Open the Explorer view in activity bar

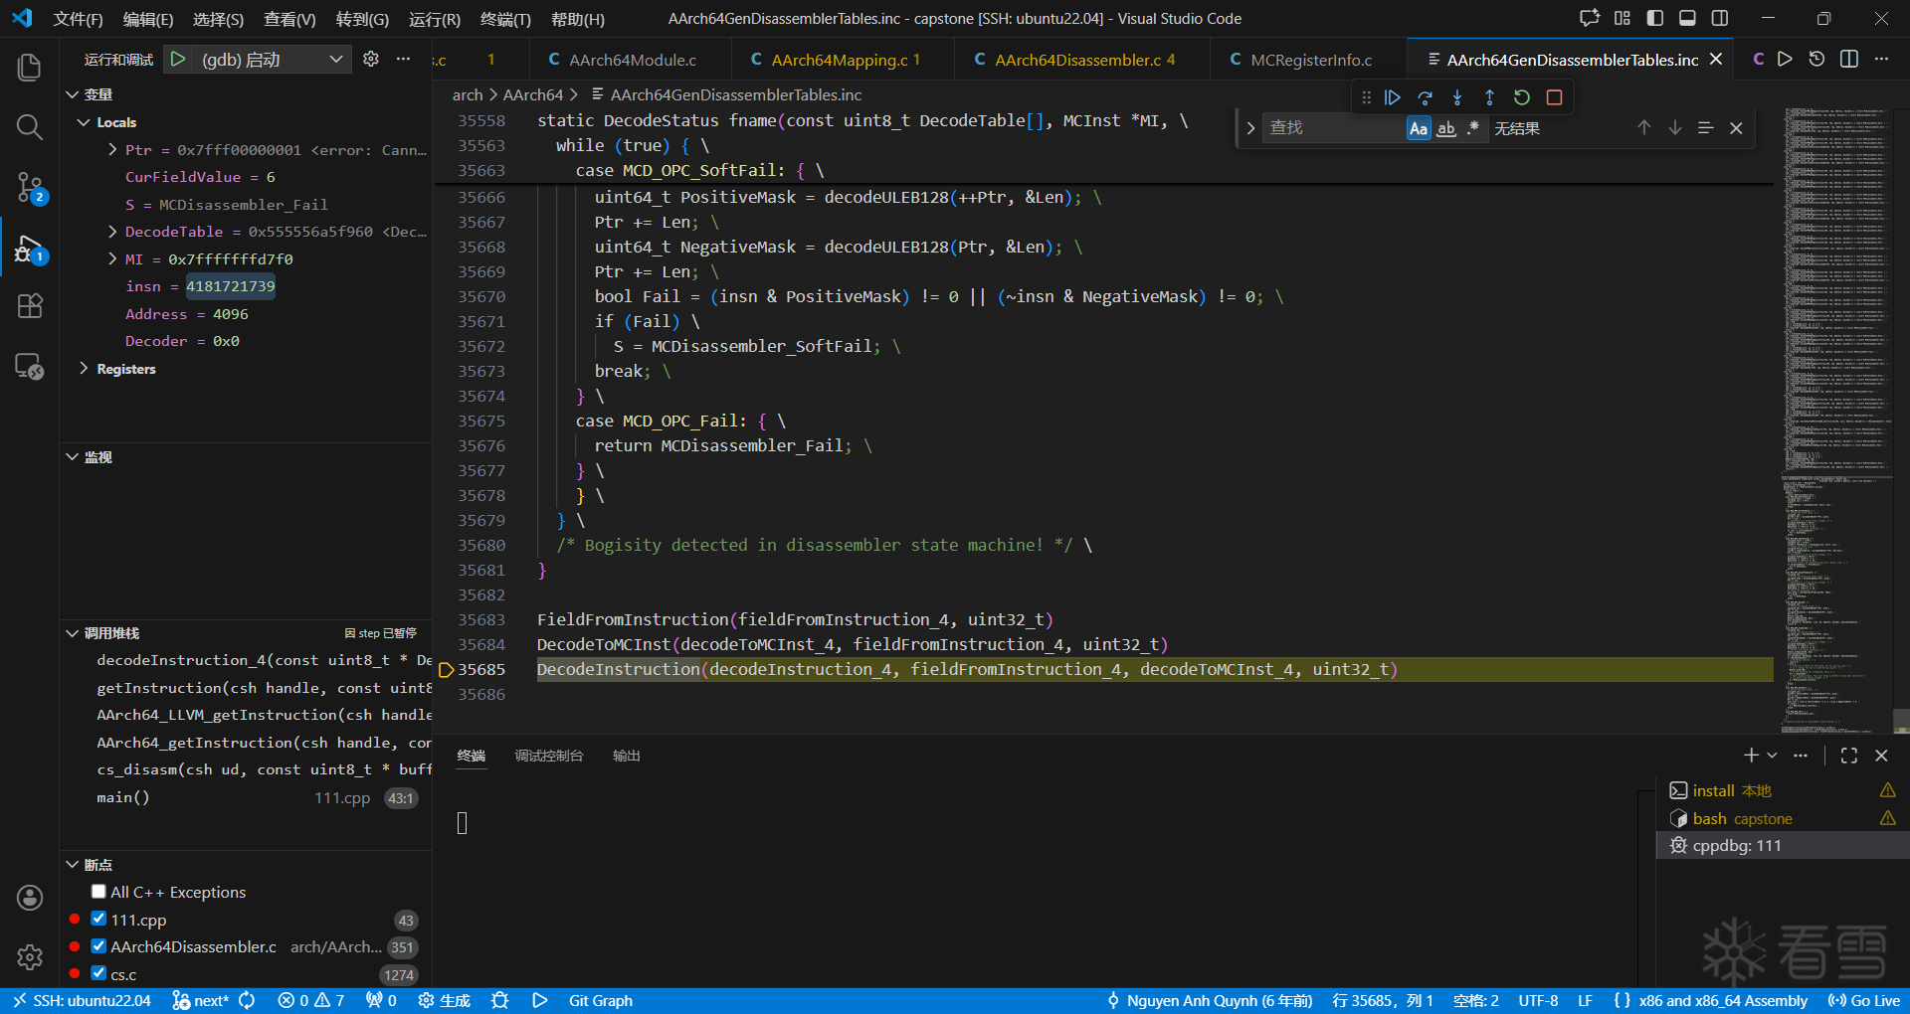pos(30,68)
